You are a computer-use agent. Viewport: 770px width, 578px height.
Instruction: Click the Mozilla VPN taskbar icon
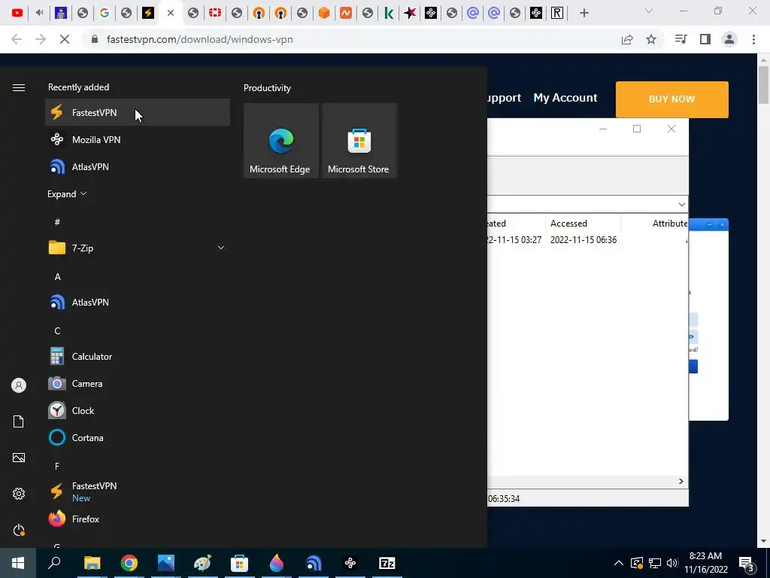point(350,563)
